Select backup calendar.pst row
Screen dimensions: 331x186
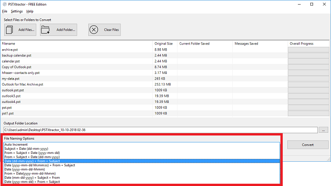(x=165, y=56)
